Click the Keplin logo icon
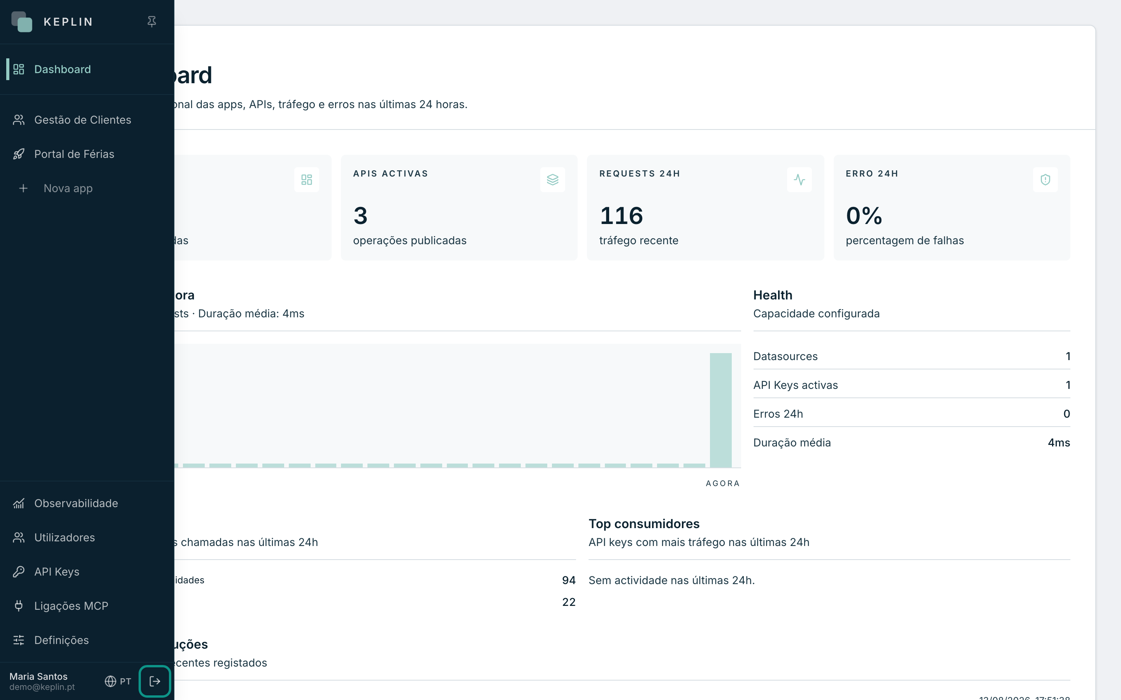Viewport: 1121px width, 700px height. (22, 22)
